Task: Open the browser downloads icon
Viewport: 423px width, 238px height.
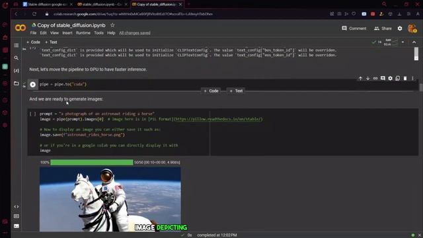Action: [x=399, y=14]
